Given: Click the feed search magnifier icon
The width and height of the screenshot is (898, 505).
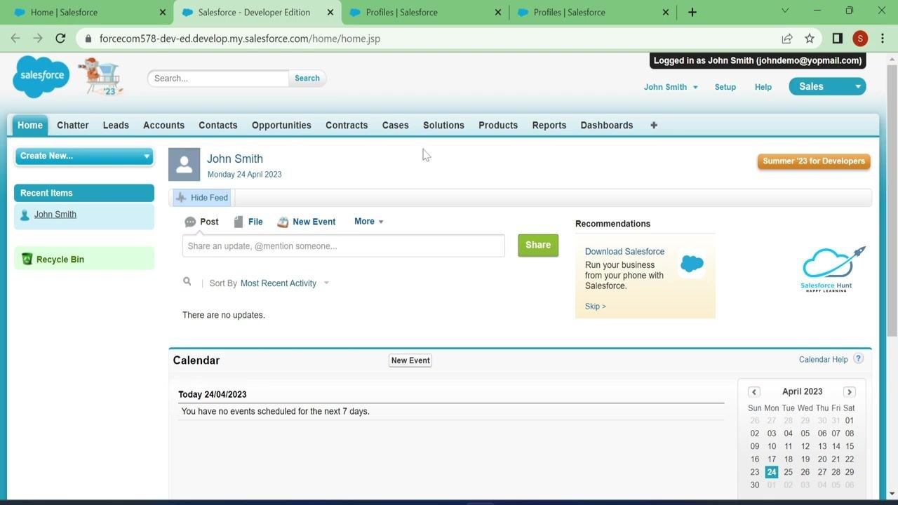Looking at the screenshot, I should 187,281.
